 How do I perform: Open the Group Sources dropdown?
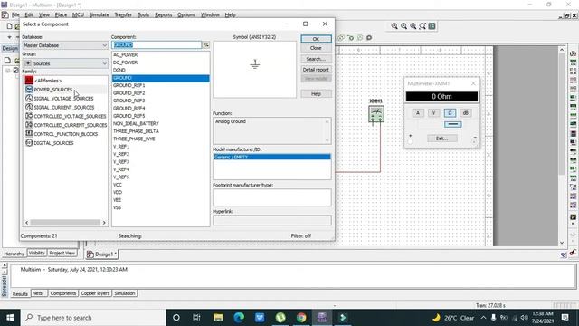click(x=65, y=63)
